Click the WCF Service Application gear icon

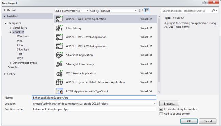click(59, 73)
